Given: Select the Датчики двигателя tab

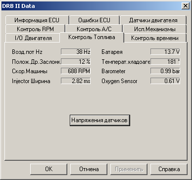Looking at the screenshot, I should click(x=153, y=20).
